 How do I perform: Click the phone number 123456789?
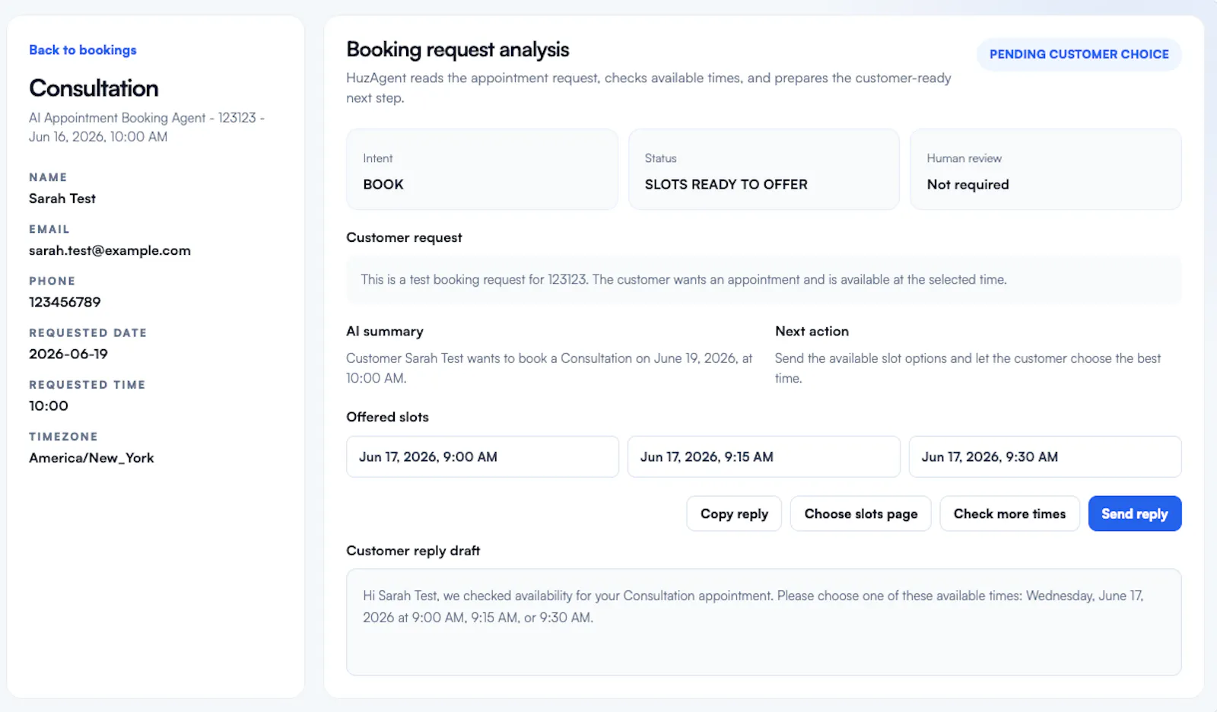tap(65, 302)
